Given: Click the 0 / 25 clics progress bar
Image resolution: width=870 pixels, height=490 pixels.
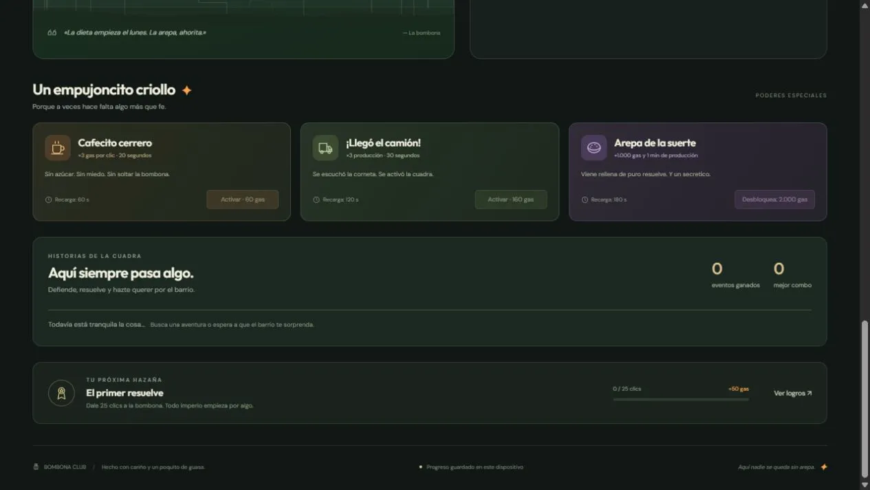Looking at the screenshot, I should pos(681,399).
